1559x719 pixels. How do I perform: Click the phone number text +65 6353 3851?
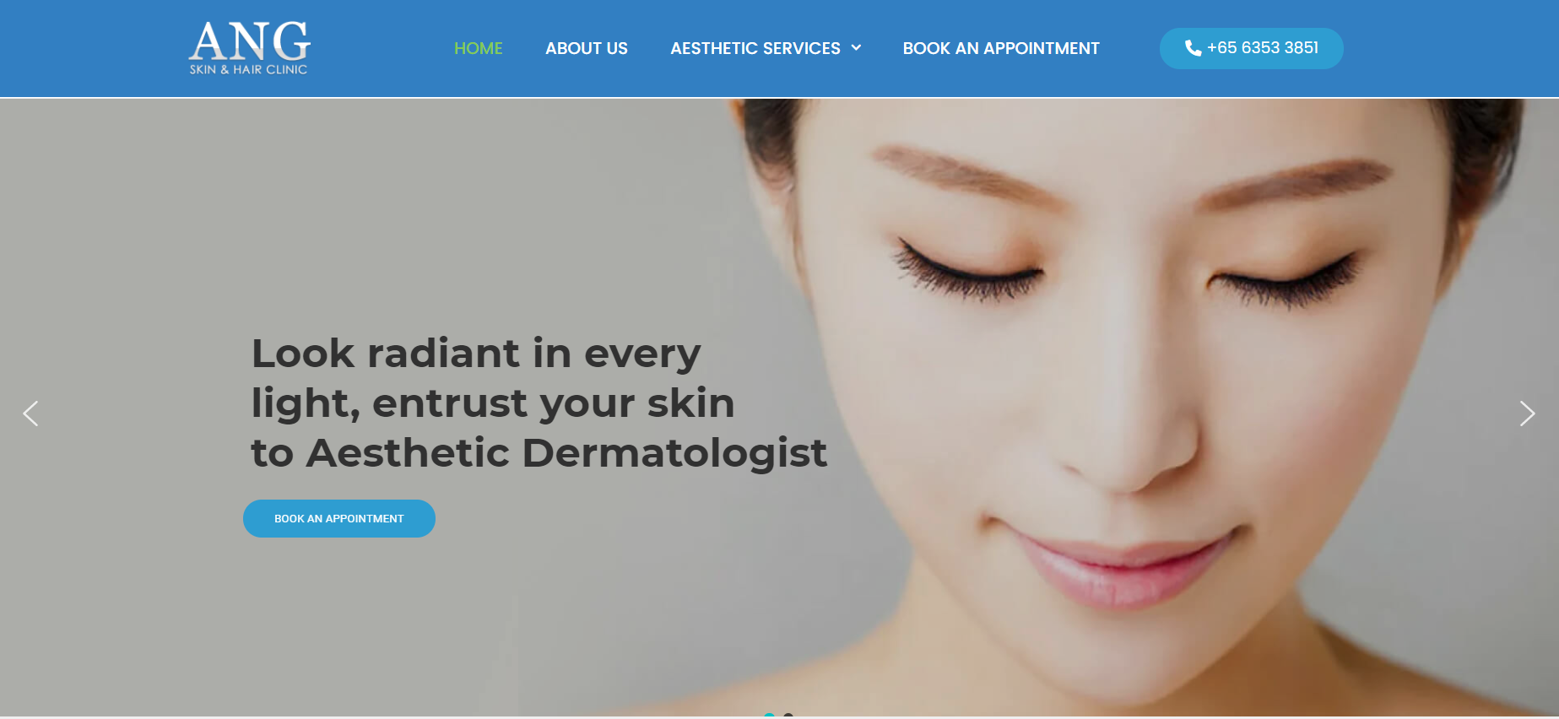pyautogui.click(x=1263, y=48)
